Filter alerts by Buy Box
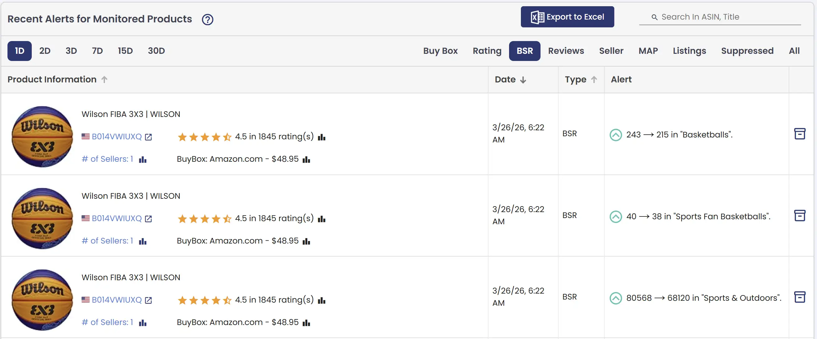 [440, 51]
